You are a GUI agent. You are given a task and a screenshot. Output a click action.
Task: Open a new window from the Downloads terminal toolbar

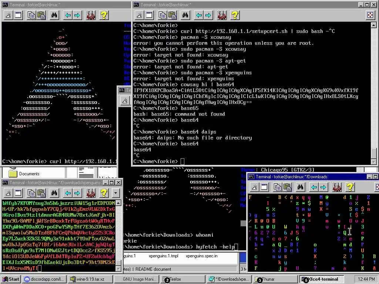pyautogui.click(x=264, y=187)
